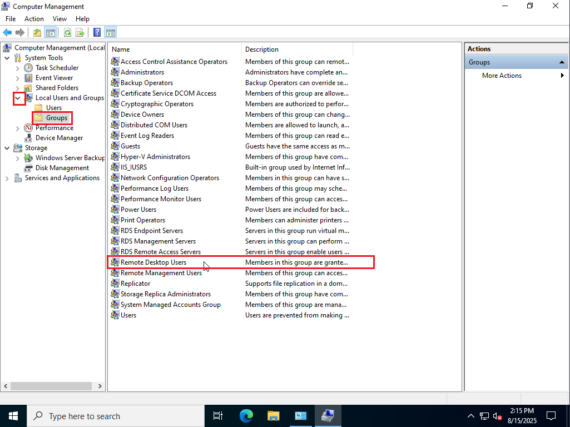Click the taskbar search box
Viewport: 570px width, 427px height.
click(116, 416)
